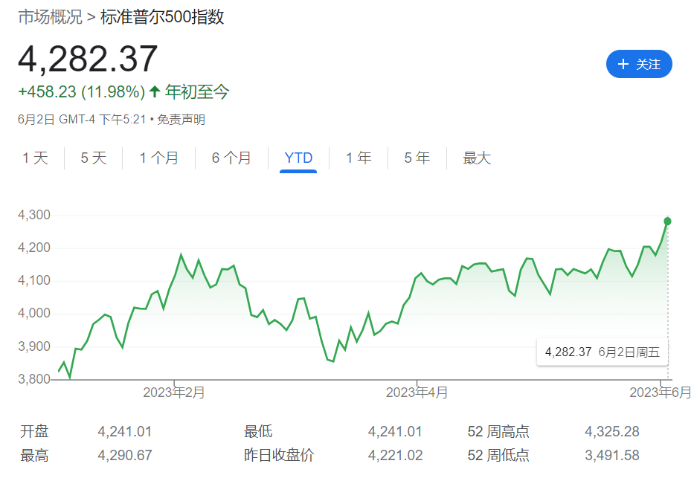Click the 4,000 y-axis label
Viewport: 694px width, 481px height.
point(34,313)
